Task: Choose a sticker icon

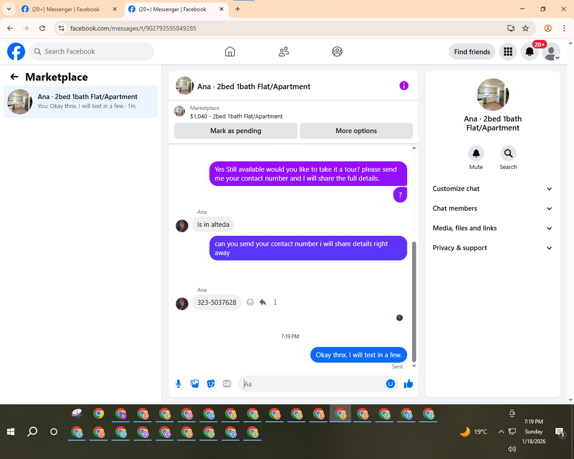Action: (211, 384)
